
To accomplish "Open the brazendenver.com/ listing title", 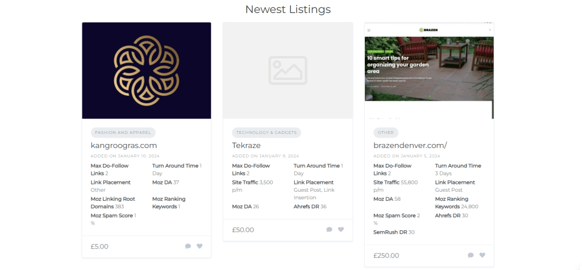I will point(410,145).
